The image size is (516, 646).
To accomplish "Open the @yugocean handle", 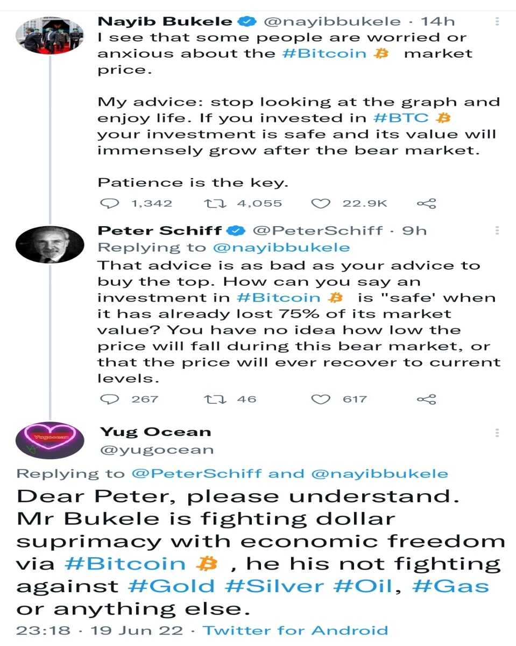I will [x=157, y=450].
